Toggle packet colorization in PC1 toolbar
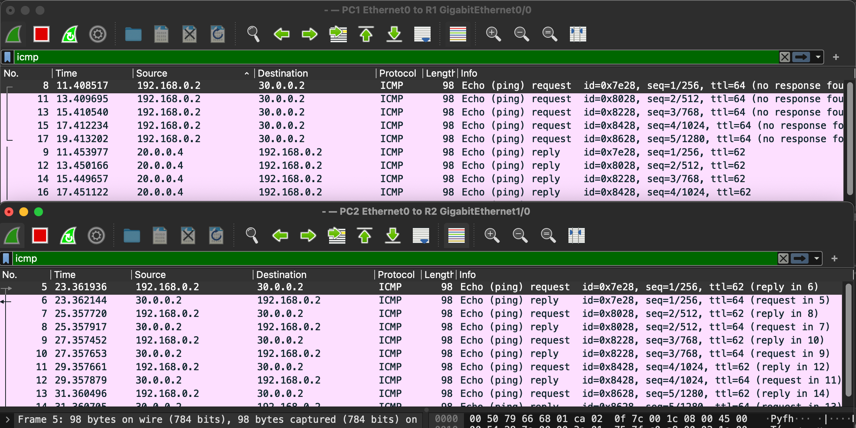Image resolution: width=856 pixels, height=428 pixels. (458, 34)
